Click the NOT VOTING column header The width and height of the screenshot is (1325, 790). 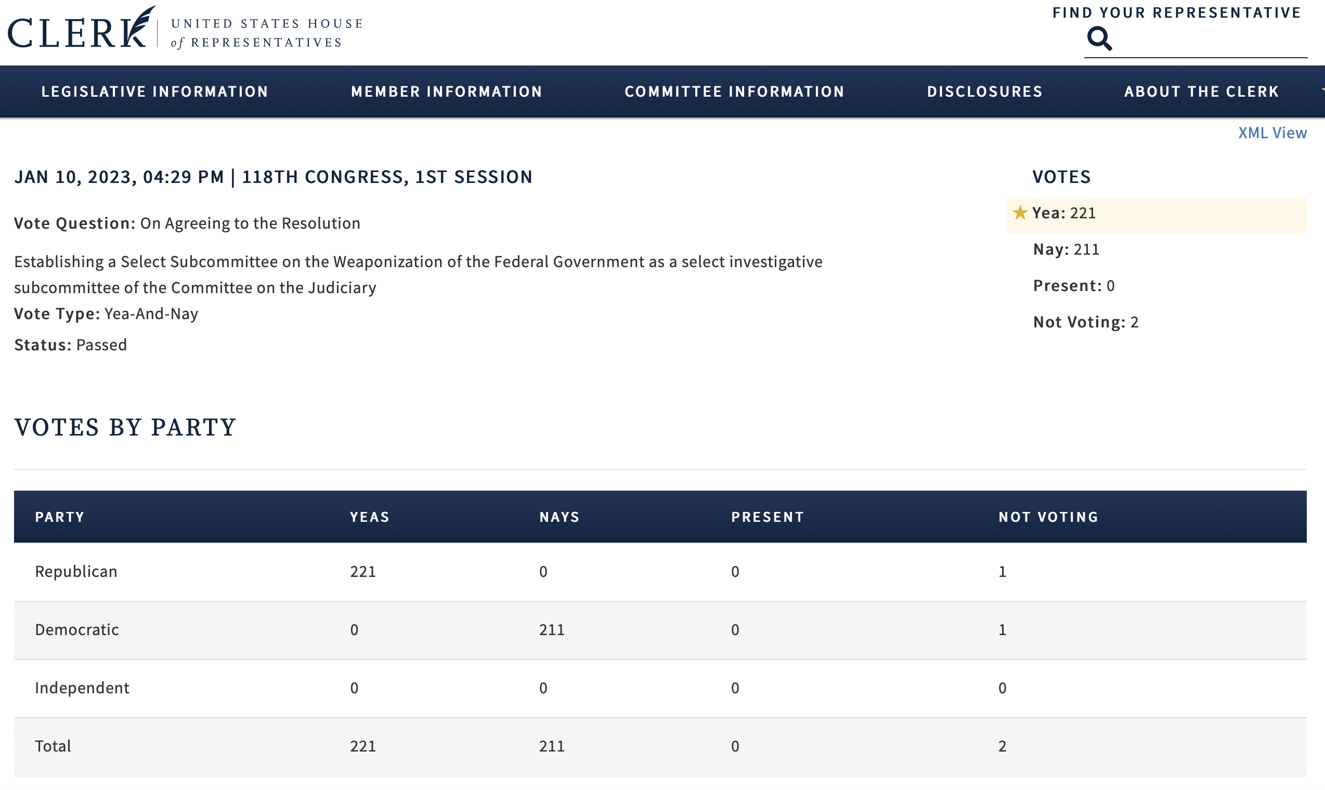click(x=1048, y=517)
